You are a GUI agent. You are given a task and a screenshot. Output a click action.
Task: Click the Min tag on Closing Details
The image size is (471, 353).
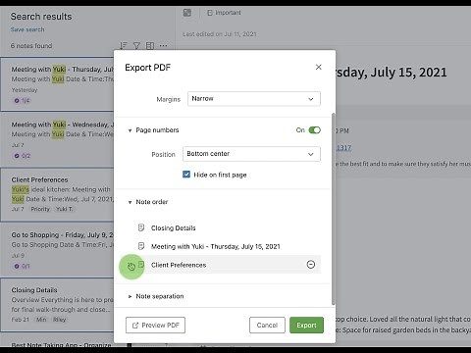tap(41, 320)
